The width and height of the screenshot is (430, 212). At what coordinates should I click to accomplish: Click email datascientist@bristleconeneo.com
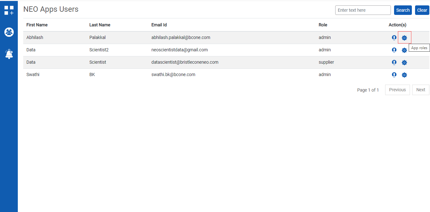point(185,62)
